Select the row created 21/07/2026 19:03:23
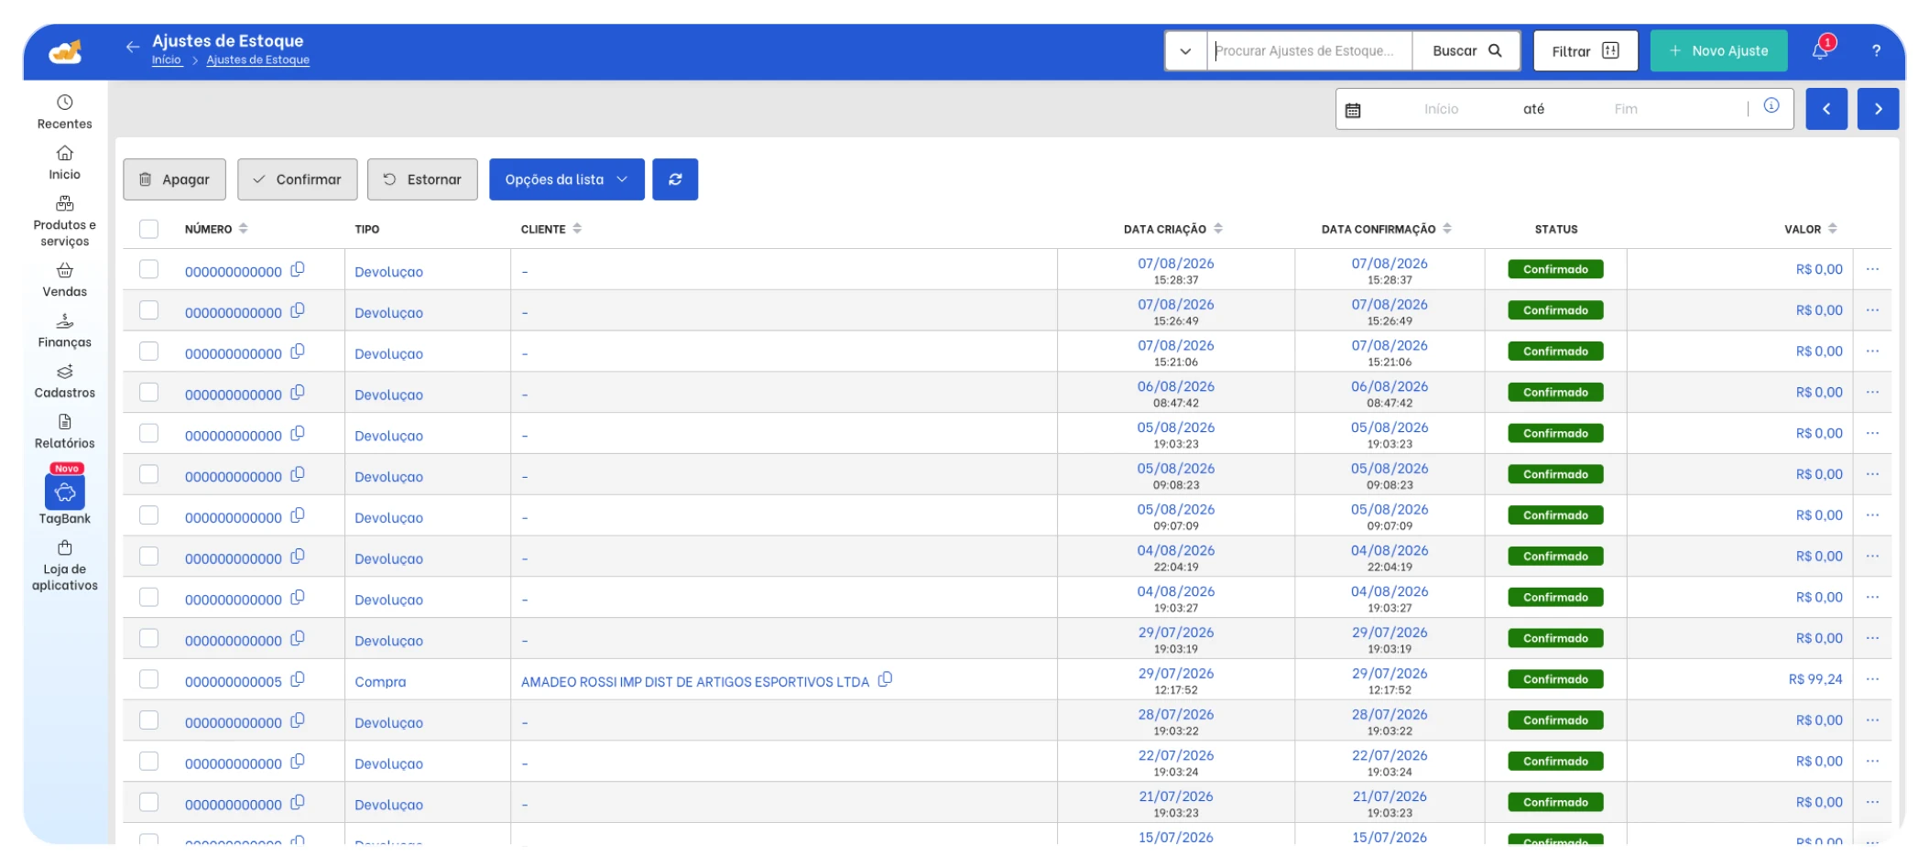The width and height of the screenshot is (1929, 866). point(148,802)
